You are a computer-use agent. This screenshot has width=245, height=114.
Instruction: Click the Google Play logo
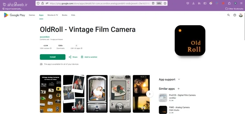pyautogui.click(x=14, y=15)
